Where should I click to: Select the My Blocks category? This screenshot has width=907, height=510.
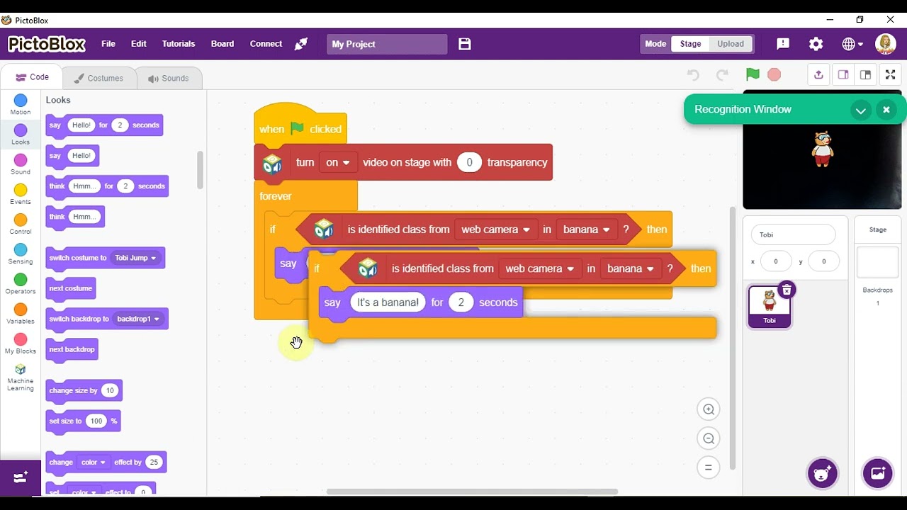click(x=21, y=344)
